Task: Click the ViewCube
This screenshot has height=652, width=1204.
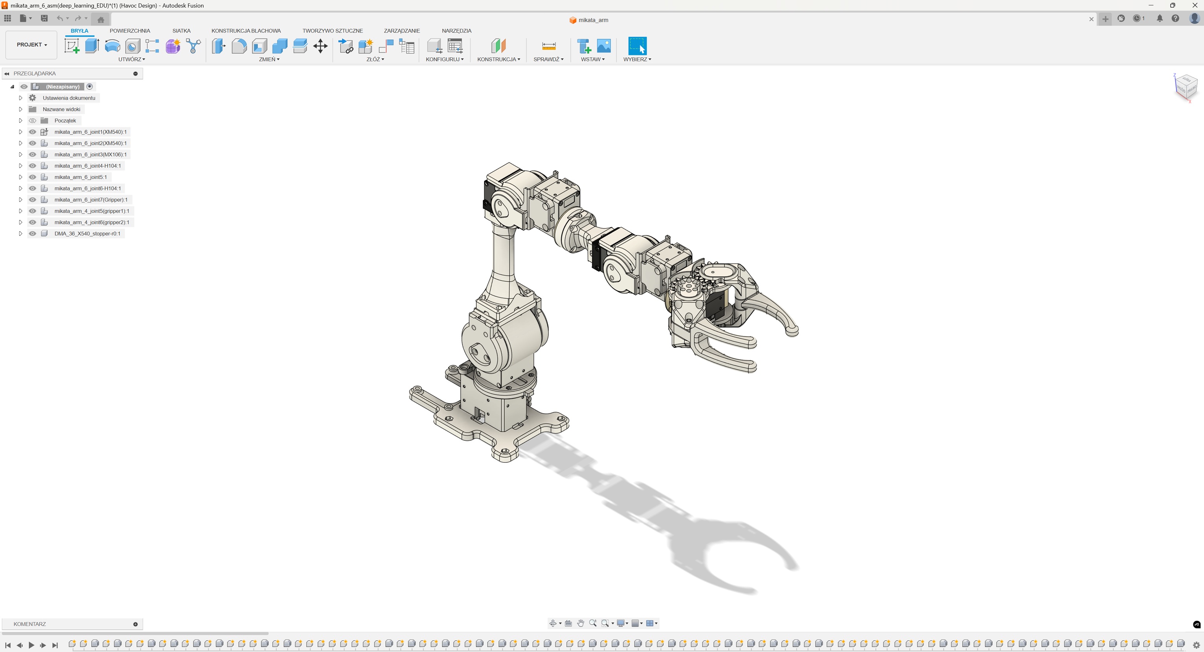Action: 1186,87
